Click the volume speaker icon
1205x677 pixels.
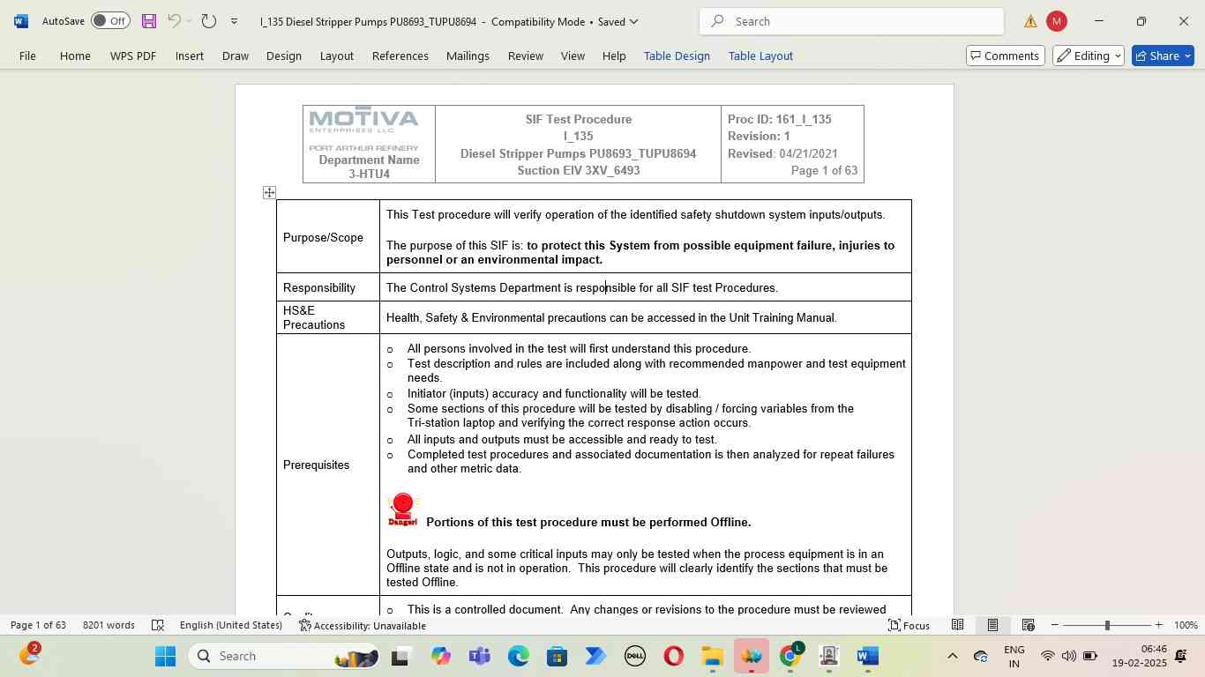coord(1068,656)
